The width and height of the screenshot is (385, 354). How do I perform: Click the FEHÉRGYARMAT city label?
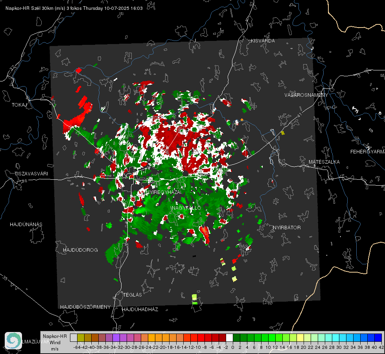[368, 152]
